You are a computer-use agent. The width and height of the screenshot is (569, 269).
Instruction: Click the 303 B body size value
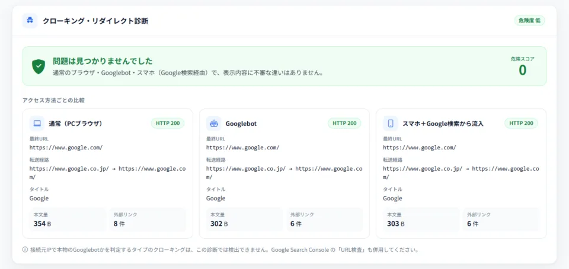pos(395,224)
